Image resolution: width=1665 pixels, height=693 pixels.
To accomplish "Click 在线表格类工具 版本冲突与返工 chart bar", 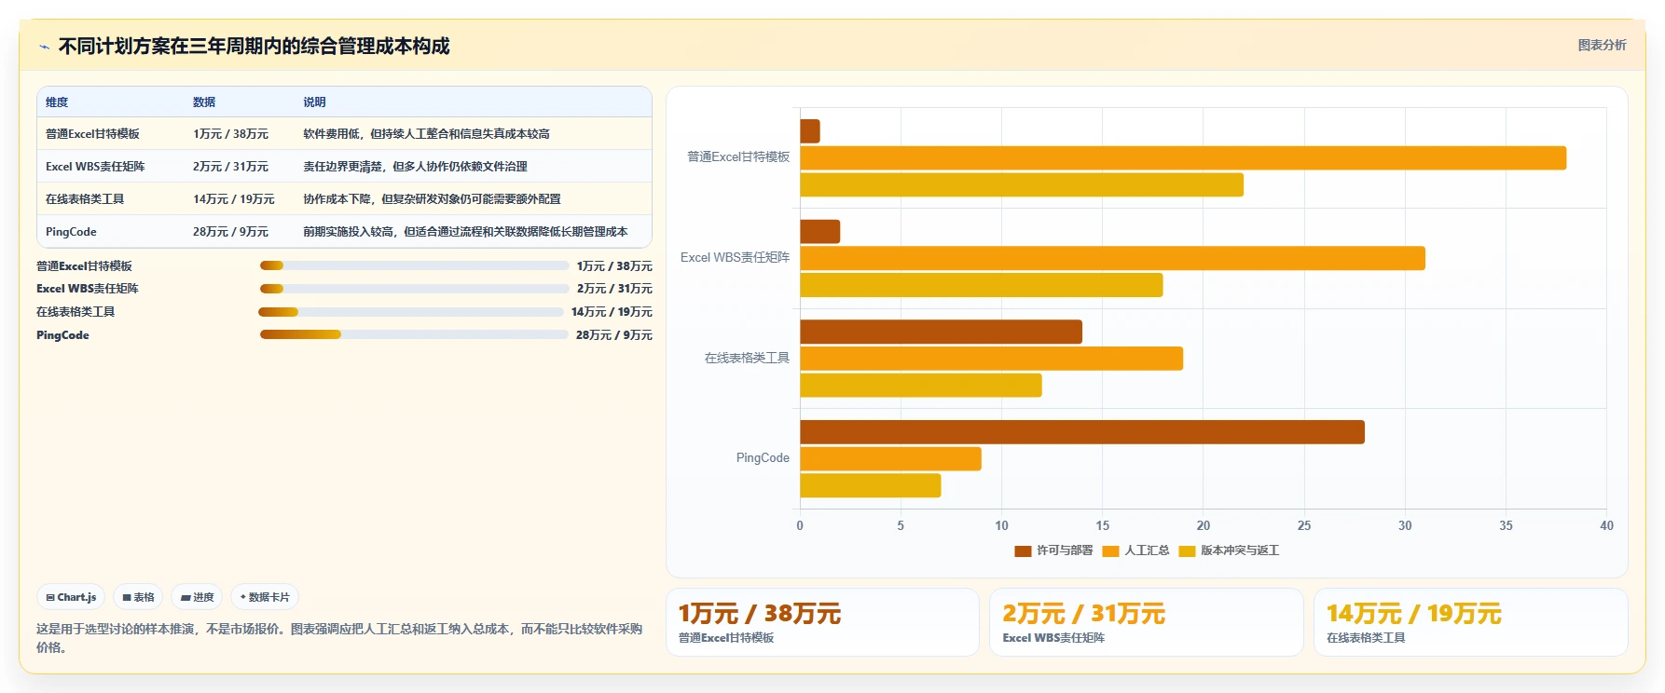I will 921,386.
